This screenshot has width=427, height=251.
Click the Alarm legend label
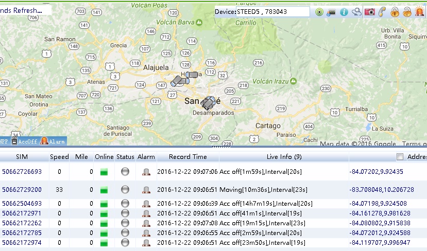[x=57, y=141]
